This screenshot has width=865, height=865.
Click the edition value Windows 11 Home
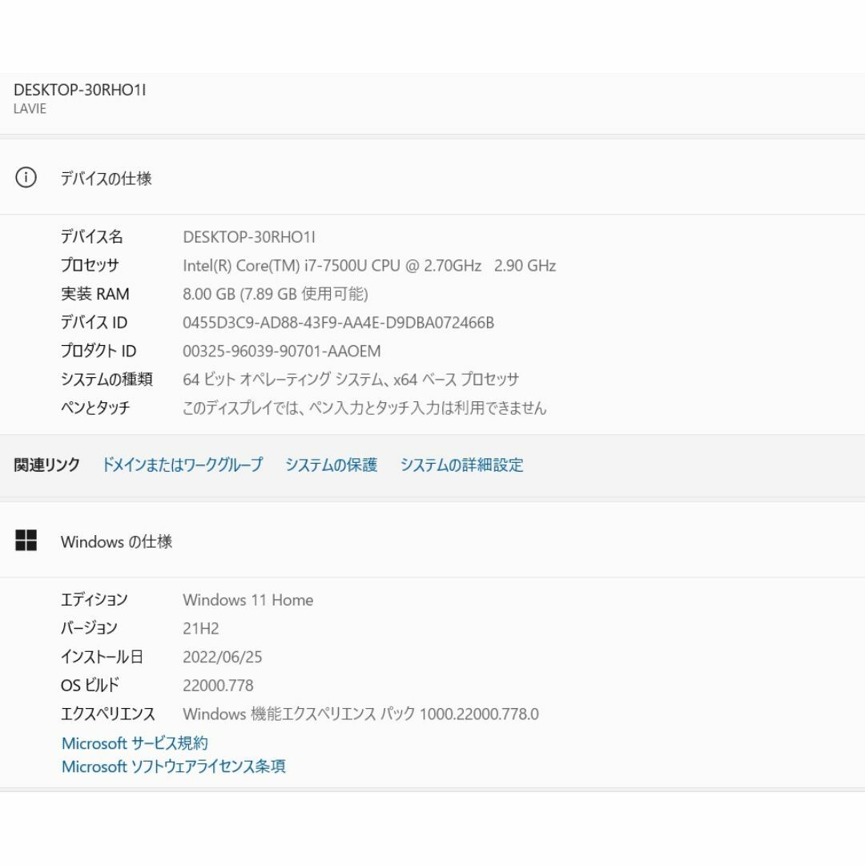(x=247, y=600)
